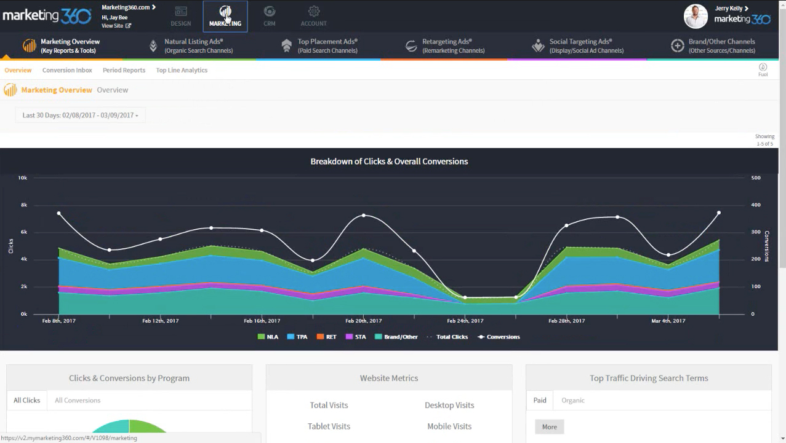
Task: Click the Desktop Visits metric label
Action: (x=449, y=406)
